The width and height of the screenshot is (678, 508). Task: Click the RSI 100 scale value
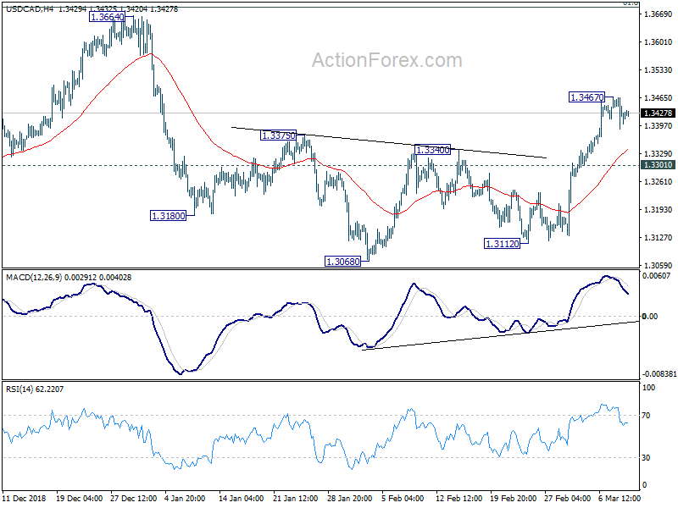pos(648,388)
